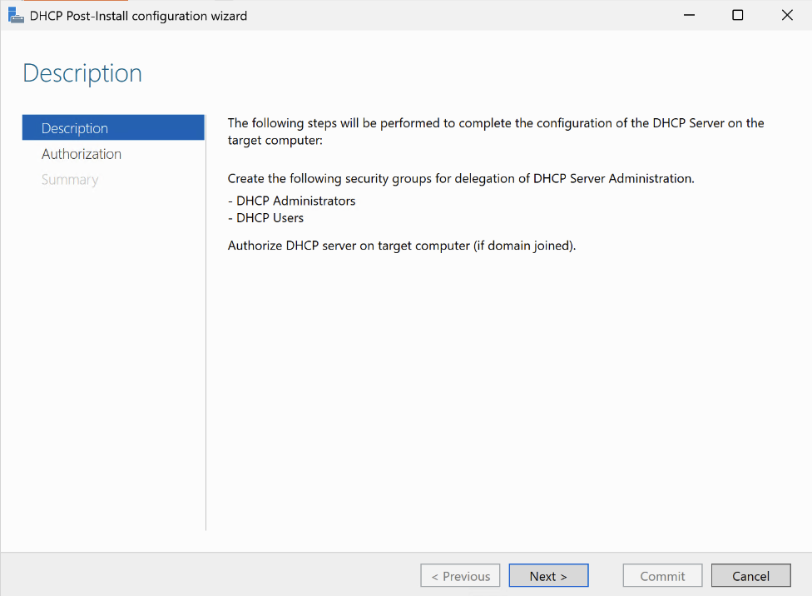
Task: Go to the Authorization step in sidebar
Action: [x=82, y=154]
